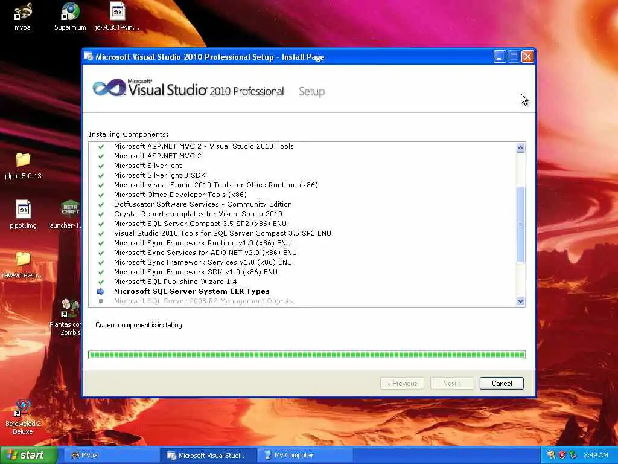Click the checkmark beside Dotfuscator Software Services

pos(101,204)
